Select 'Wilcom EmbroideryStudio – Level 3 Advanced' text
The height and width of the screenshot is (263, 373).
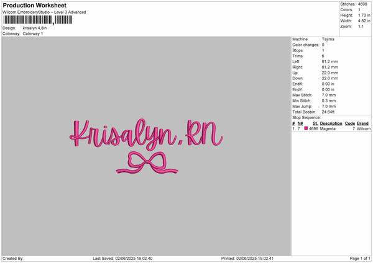44,12
